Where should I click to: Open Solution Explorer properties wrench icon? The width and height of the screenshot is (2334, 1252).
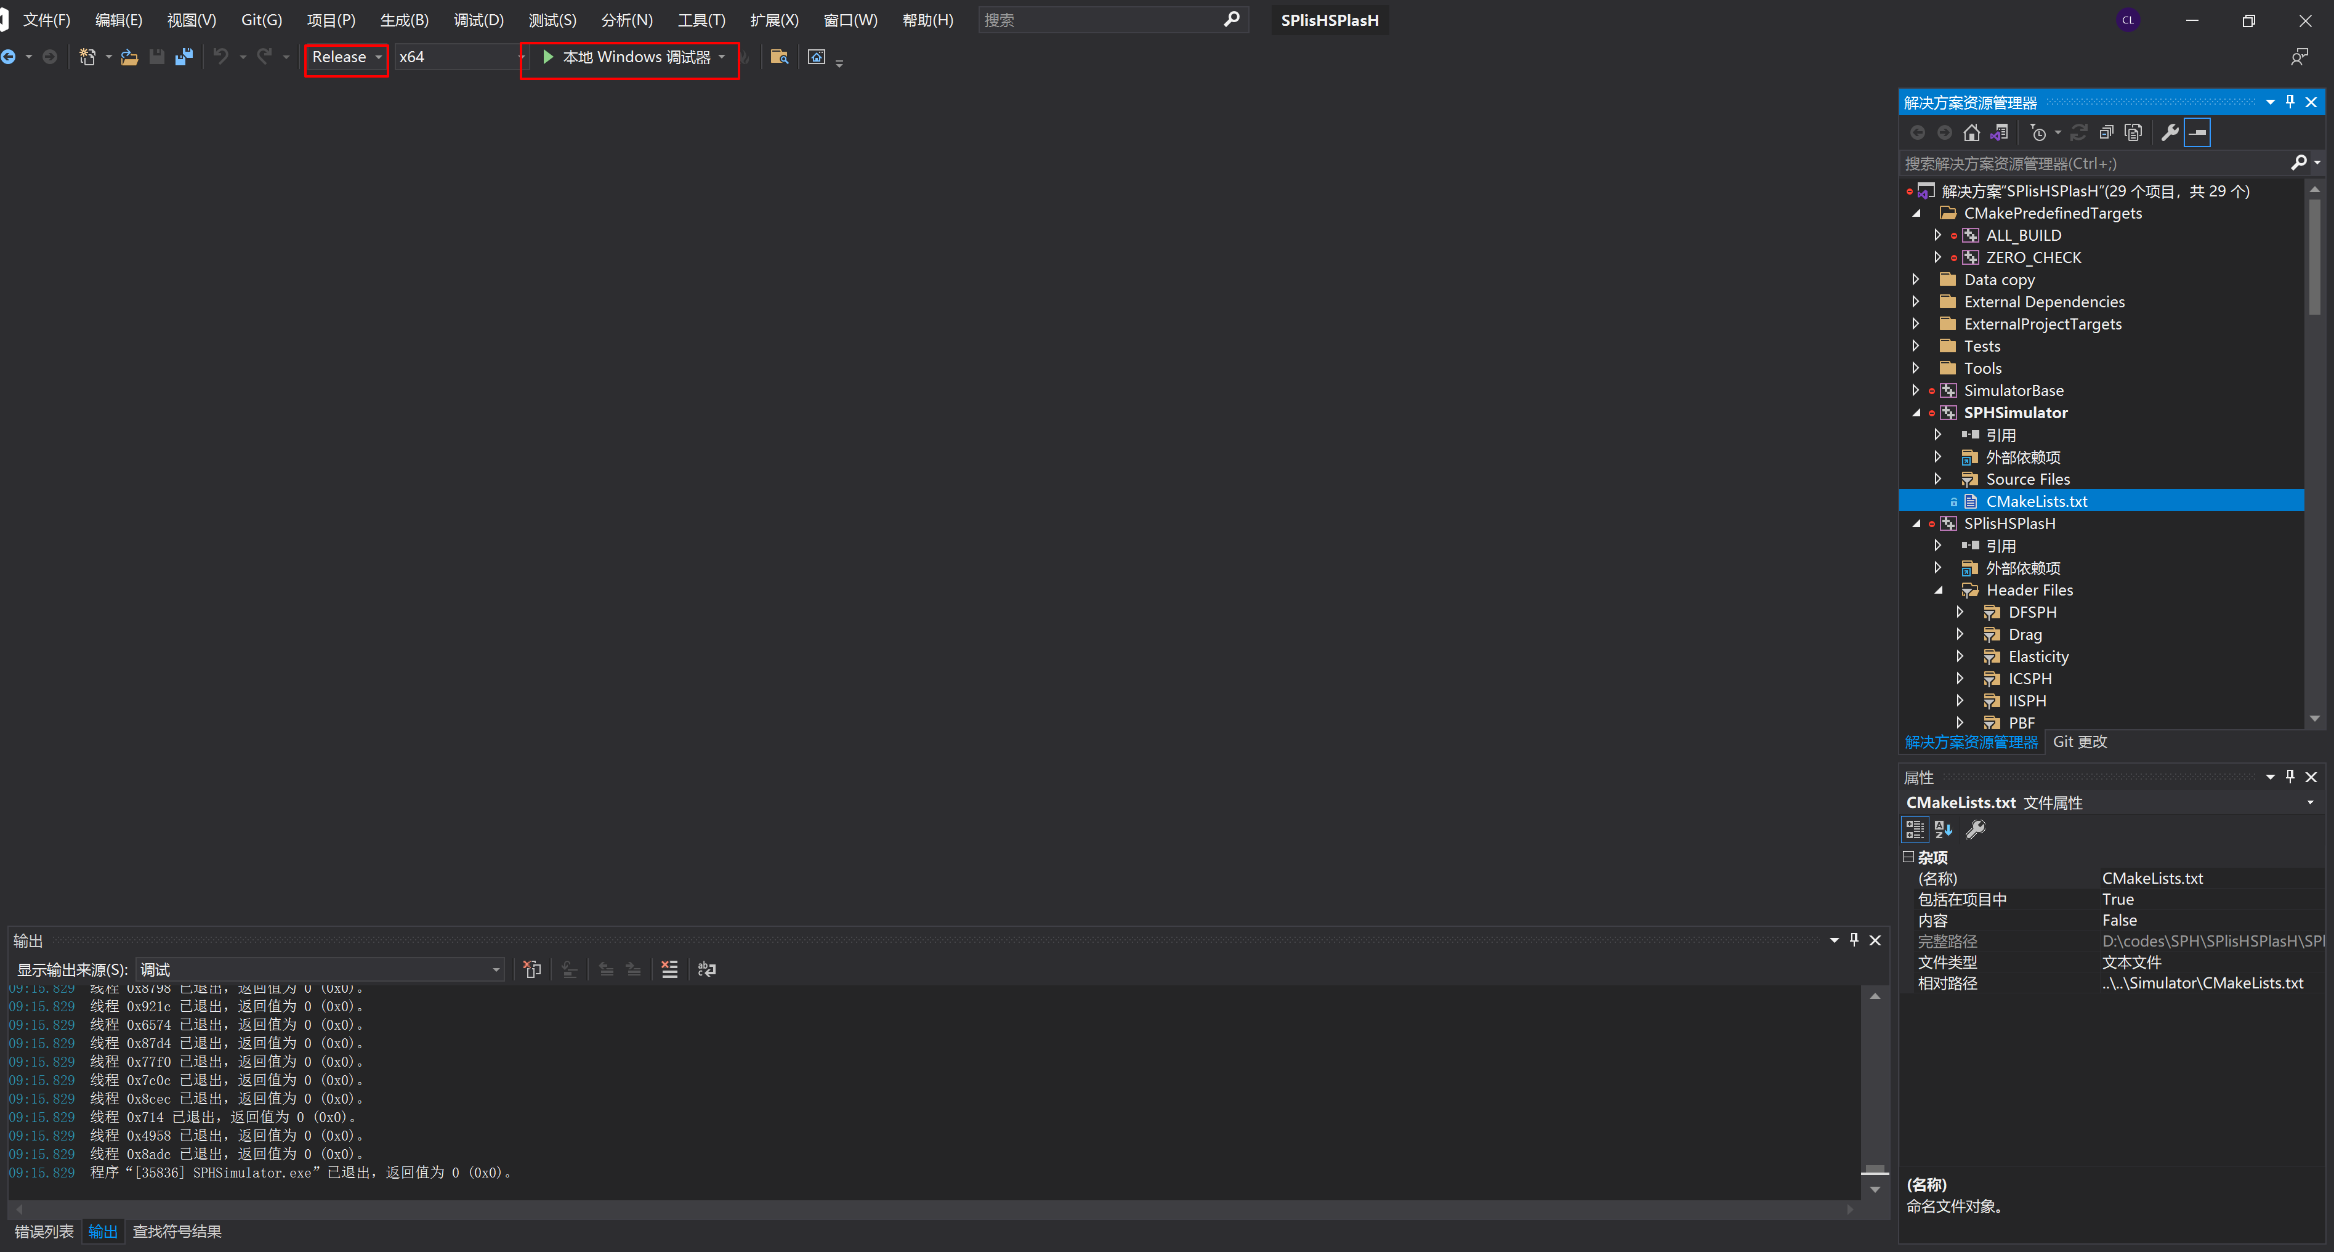click(2169, 133)
